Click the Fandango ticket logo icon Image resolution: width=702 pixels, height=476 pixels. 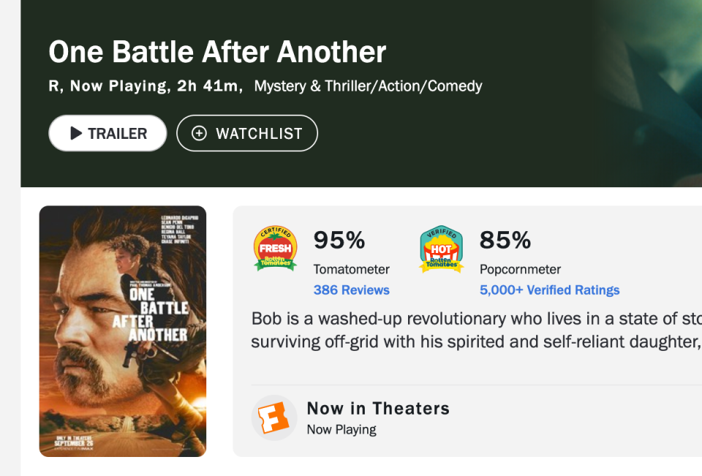pyautogui.click(x=274, y=418)
